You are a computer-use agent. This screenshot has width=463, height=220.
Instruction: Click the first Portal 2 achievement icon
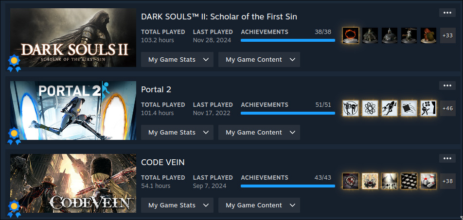coord(351,108)
